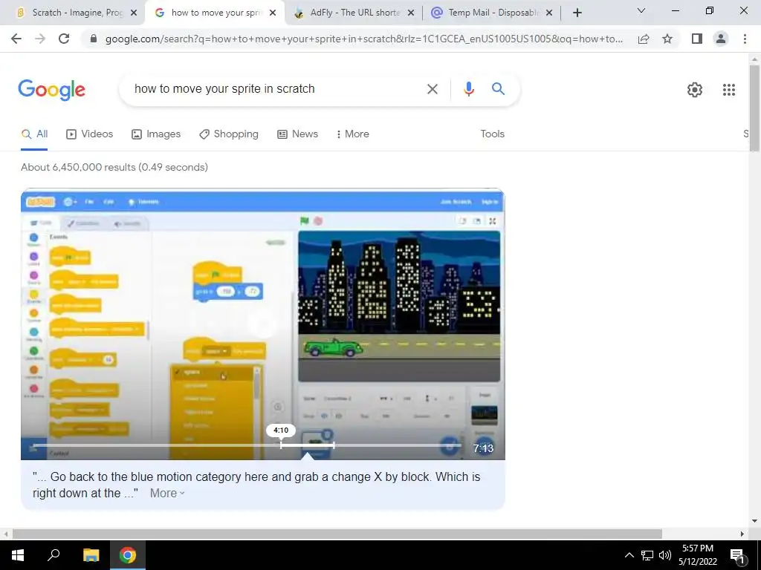The width and height of the screenshot is (761, 570).
Task: Open File Explorer from the taskbar
Action: 91,555
